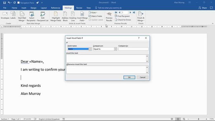215x121 pixels.
Task: Go to the first record
Action: 116,12
